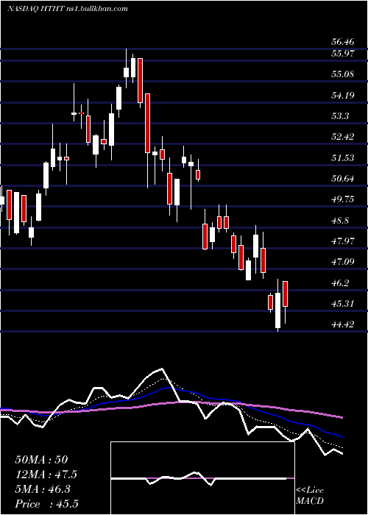
Task: Select the 46.2 price level label
Action: (340, 283)
